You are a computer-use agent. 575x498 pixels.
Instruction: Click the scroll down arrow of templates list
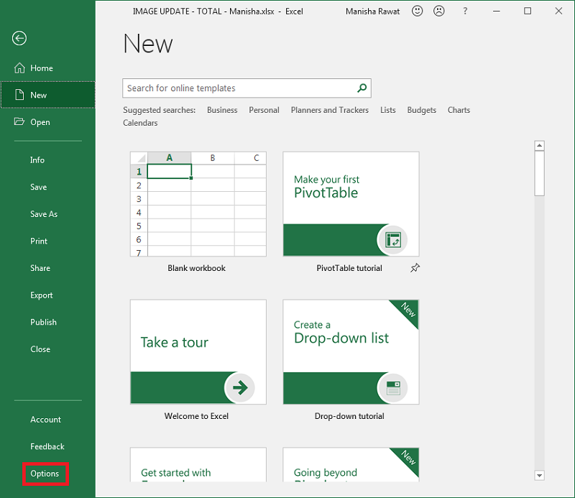[539, 476]
